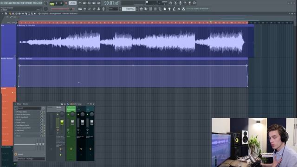
Task: Open the Pattern 2 selector dropdown
Action: [x=129, y=9]
